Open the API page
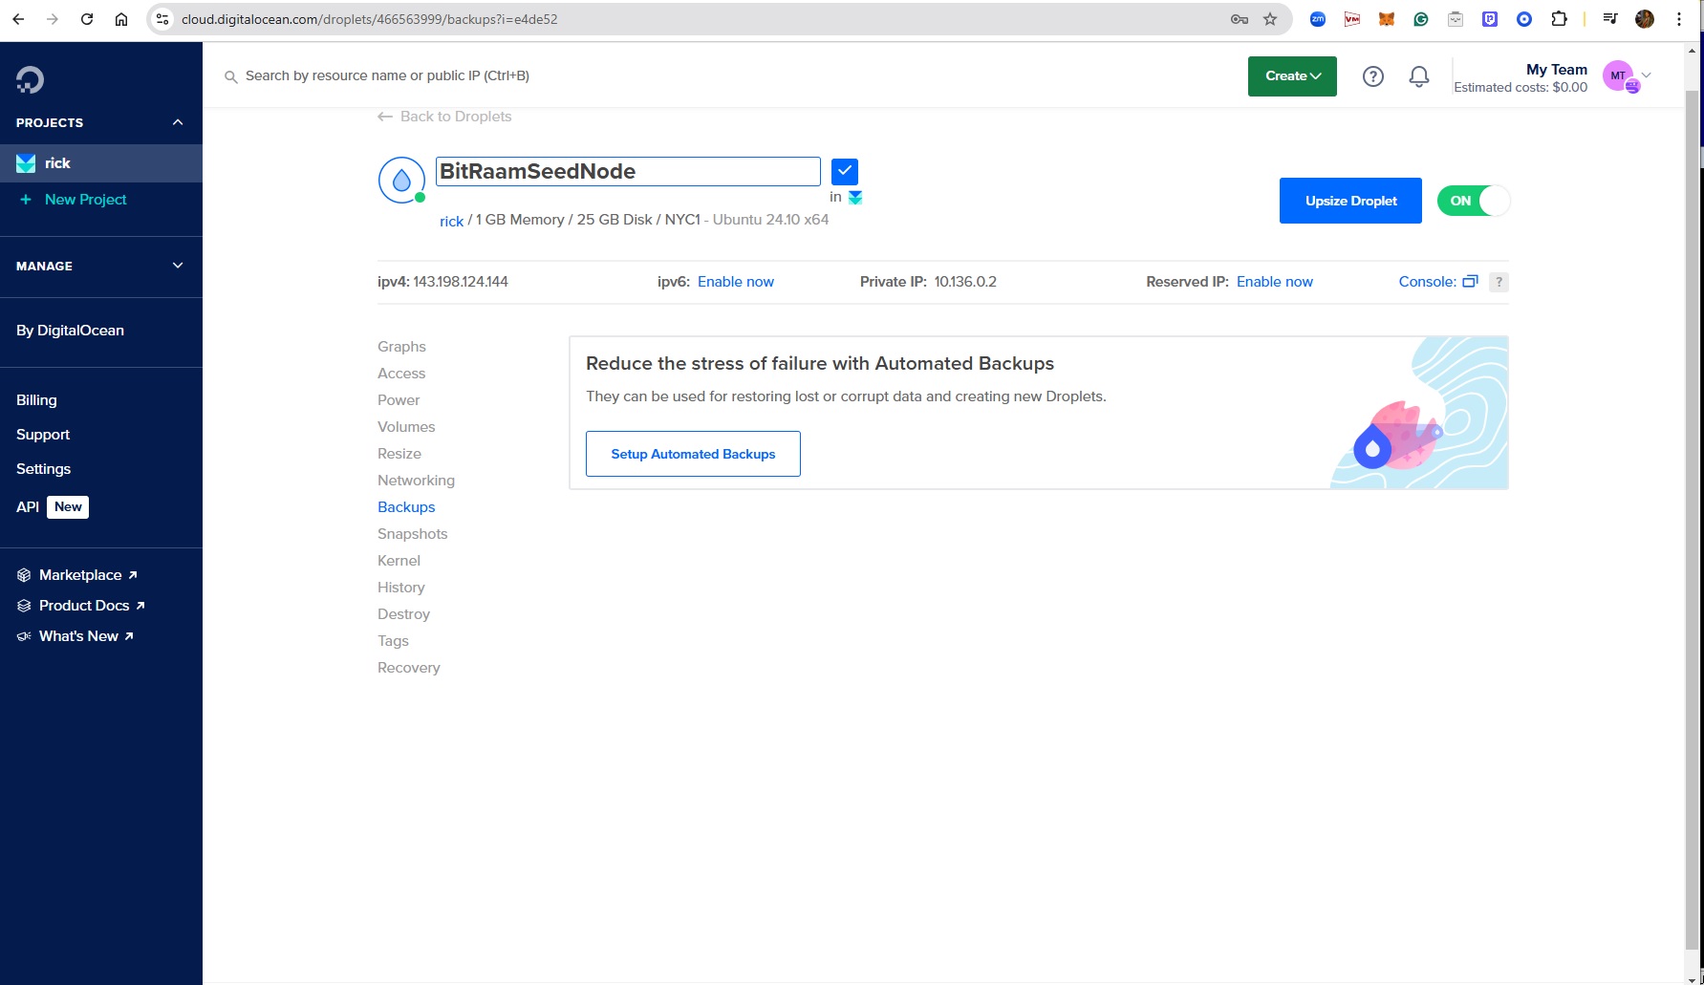 click(x=28, y=507)
